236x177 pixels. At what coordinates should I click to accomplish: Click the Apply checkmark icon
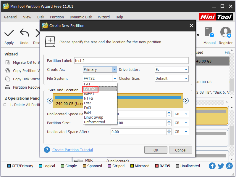9,33
